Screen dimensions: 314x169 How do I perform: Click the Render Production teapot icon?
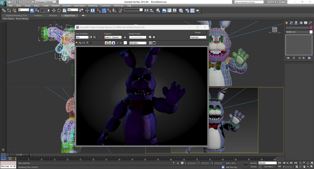[x=198, y=10]
